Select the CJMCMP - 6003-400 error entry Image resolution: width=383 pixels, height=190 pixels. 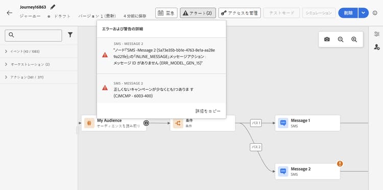pos(161,88)
